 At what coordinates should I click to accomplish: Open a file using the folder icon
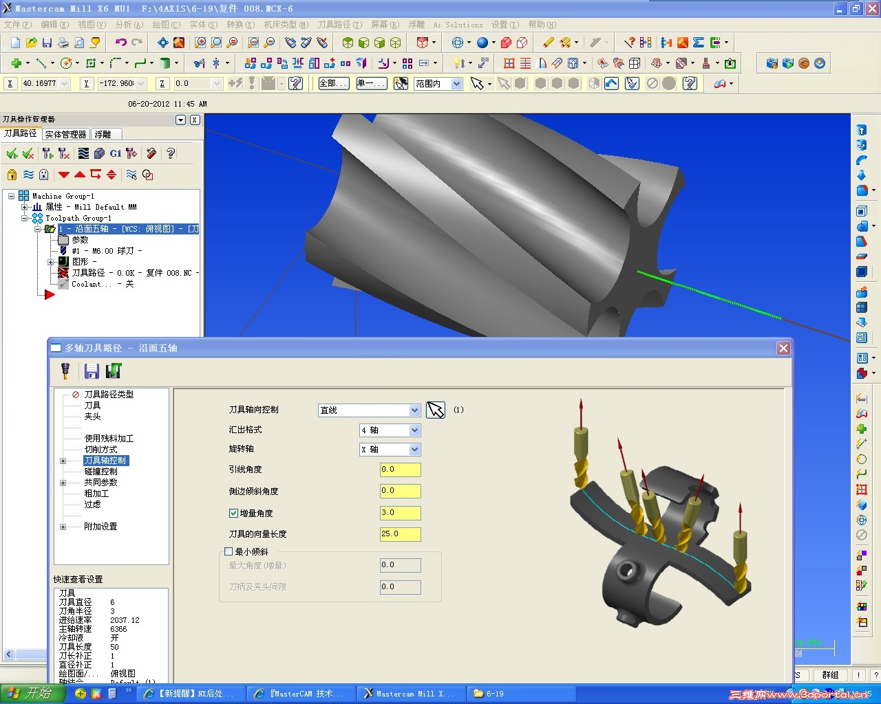click(31, 43)
